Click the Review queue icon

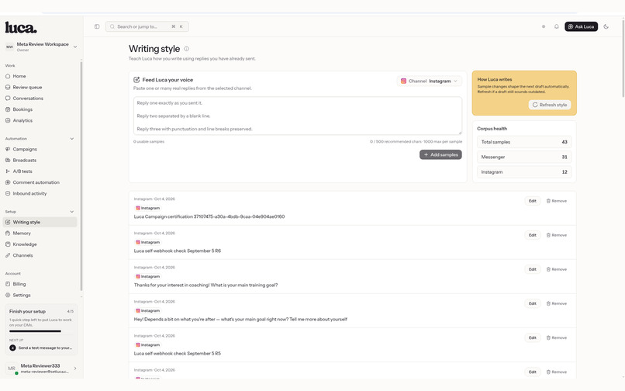pos(8,87)
